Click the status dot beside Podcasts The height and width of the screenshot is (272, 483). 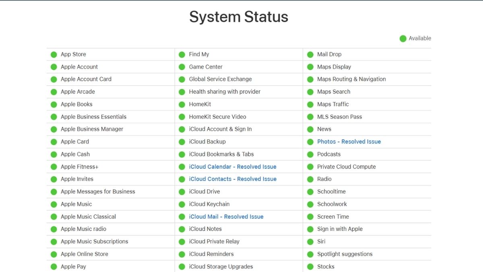pos(310,154)
